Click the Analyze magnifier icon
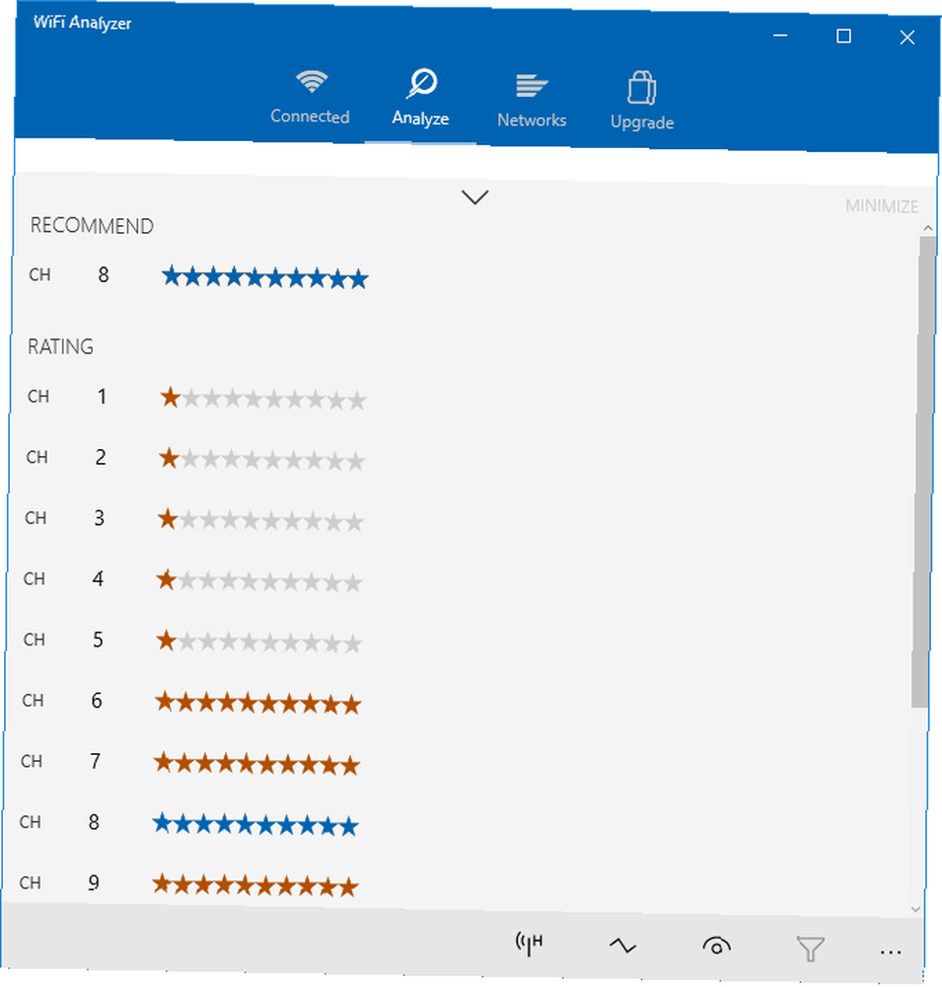 [421, 83]
